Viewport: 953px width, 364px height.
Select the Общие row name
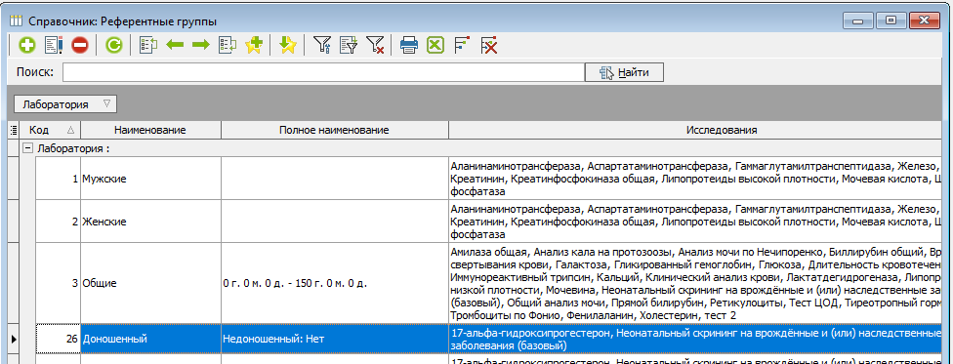click(x=150, y=283)
